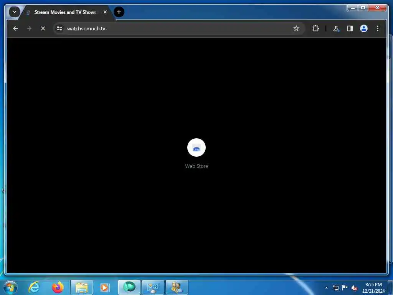393x295 pixels.
Task: Launch Firefox from the taskbar
Action: [x=58, y=287]
